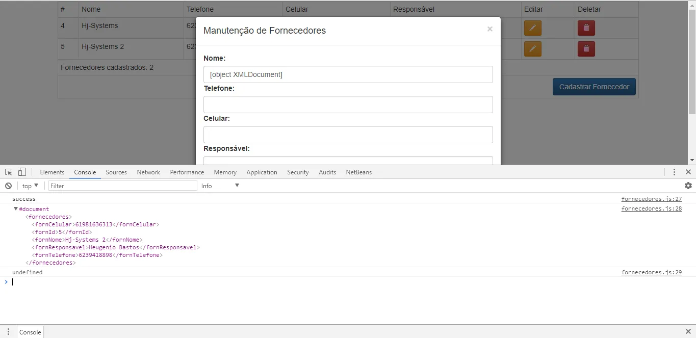
Task: Switch to the Elements tab
Action: [52, 172]
